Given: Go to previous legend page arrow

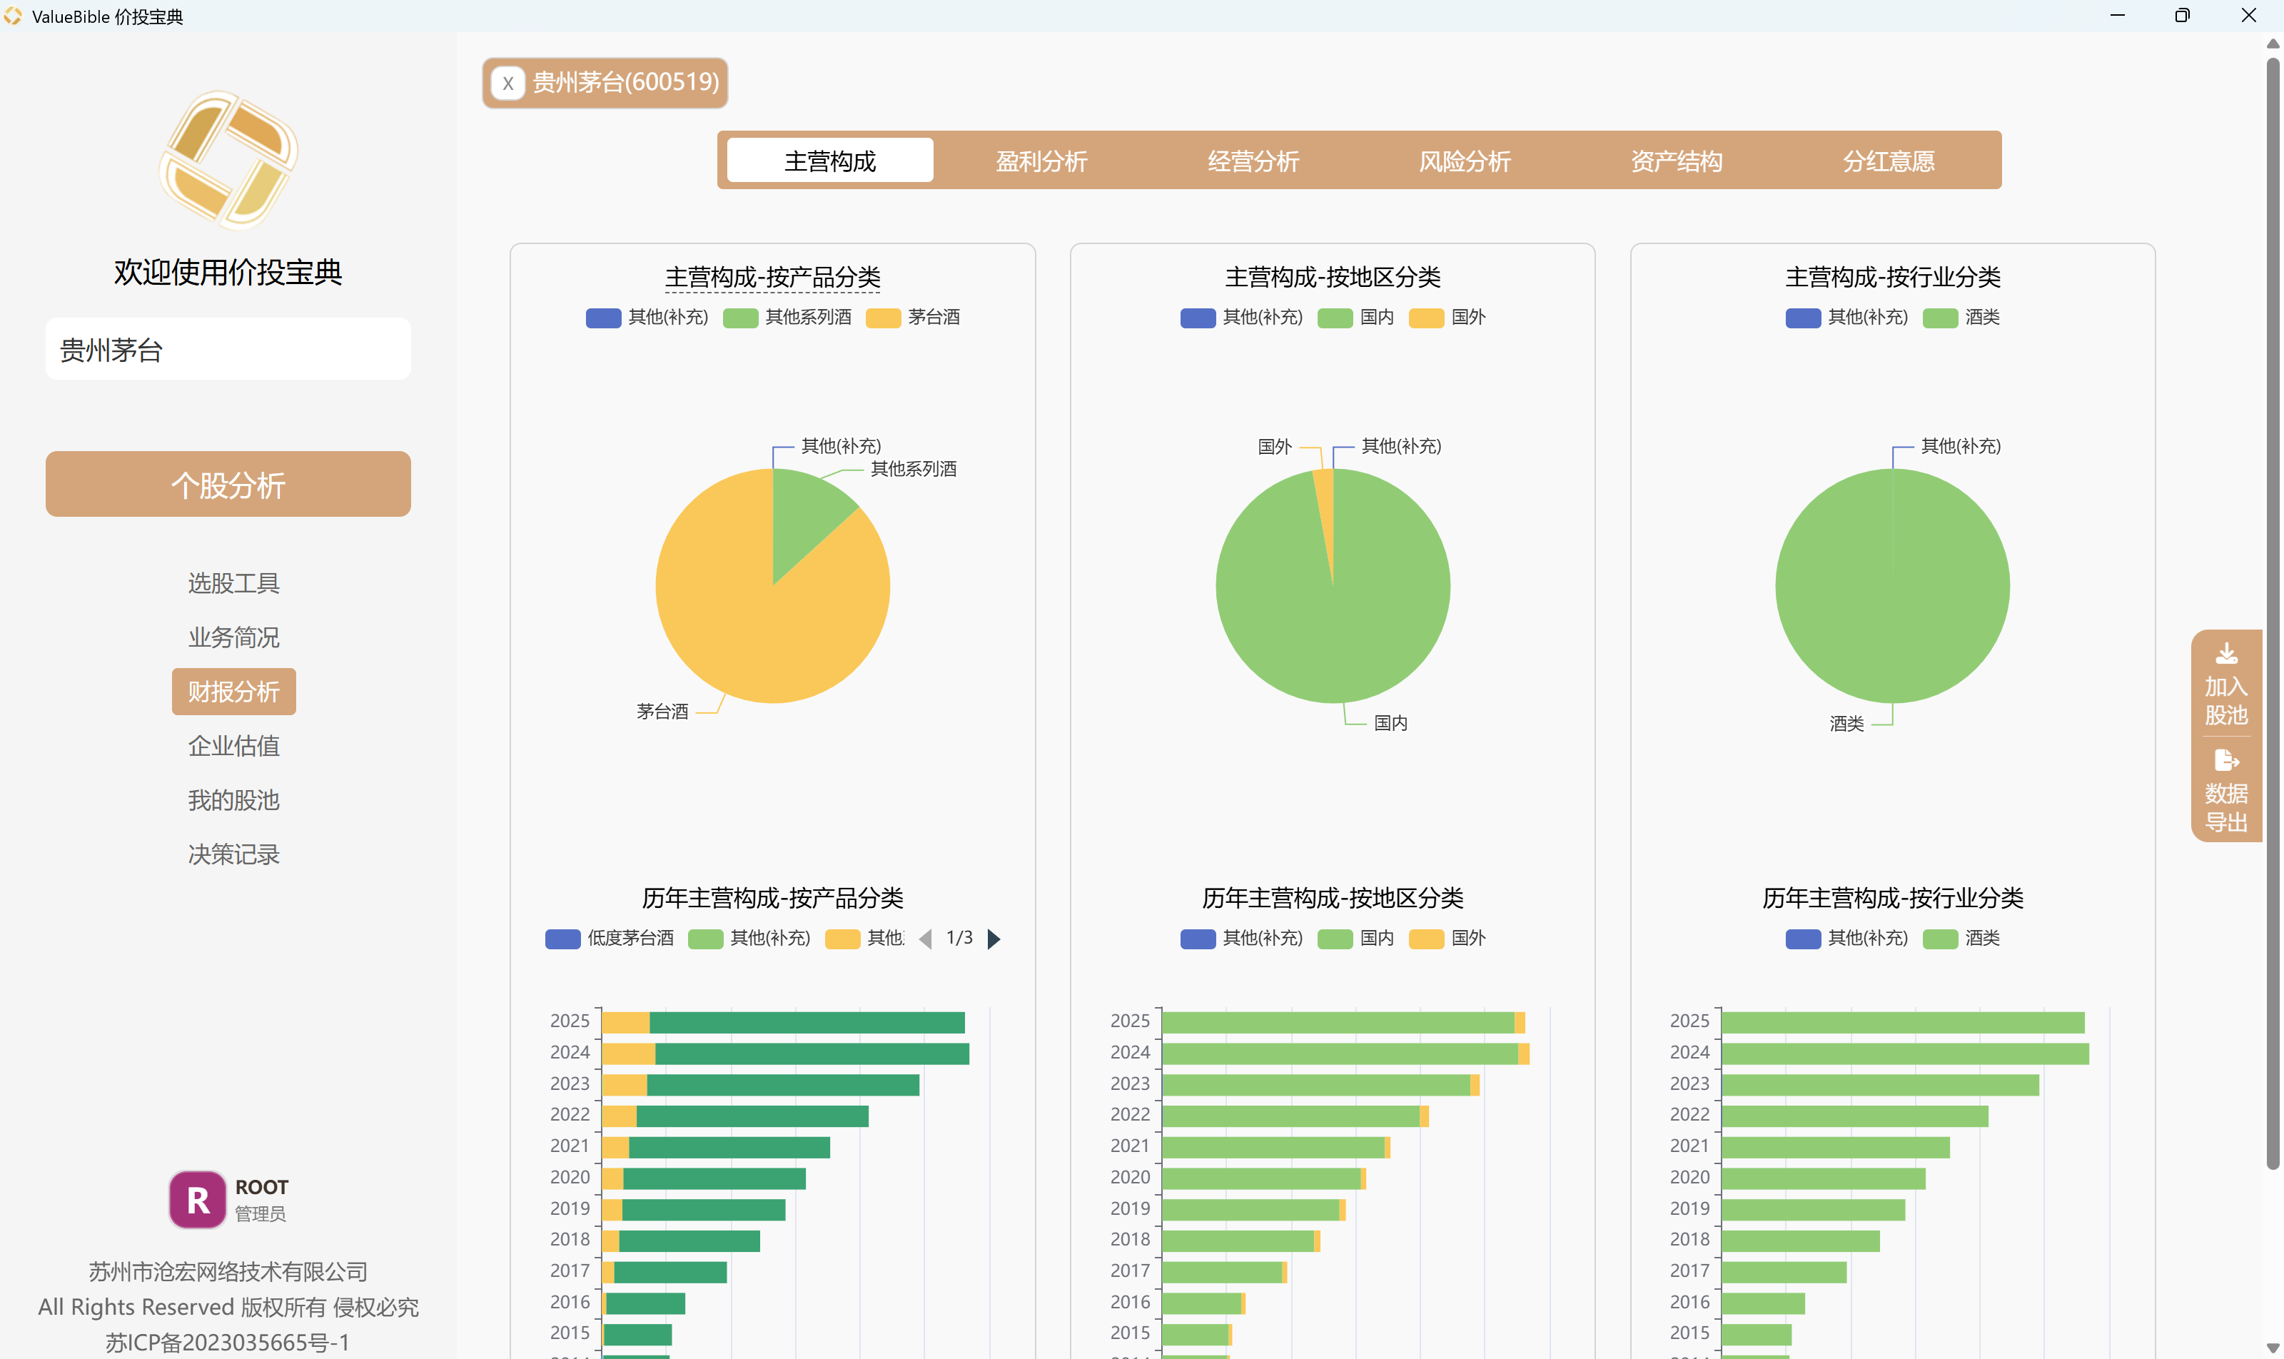Looking at the screenshot, I should tap(925, 939).
